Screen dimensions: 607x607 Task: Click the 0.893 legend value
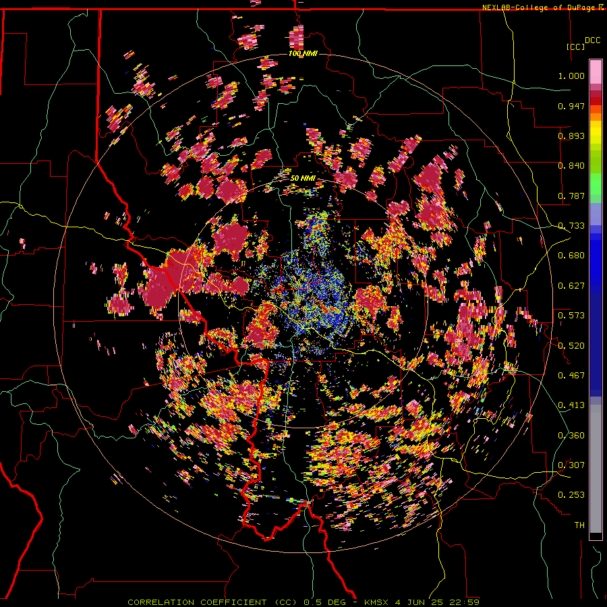571,136
